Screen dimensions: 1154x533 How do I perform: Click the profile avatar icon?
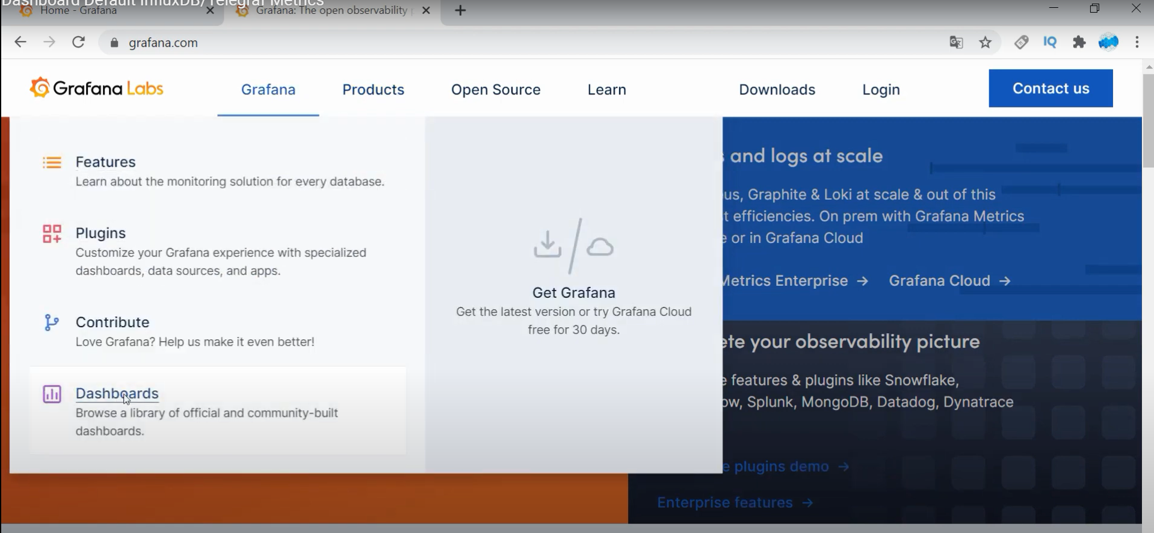pos(1108,42)
